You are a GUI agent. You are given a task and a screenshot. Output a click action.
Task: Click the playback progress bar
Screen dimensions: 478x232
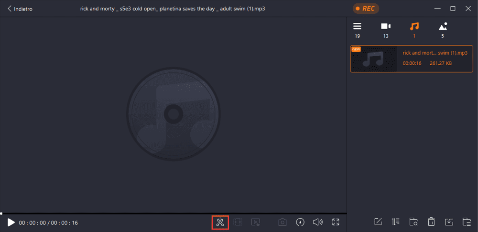[x=173, y=214]
